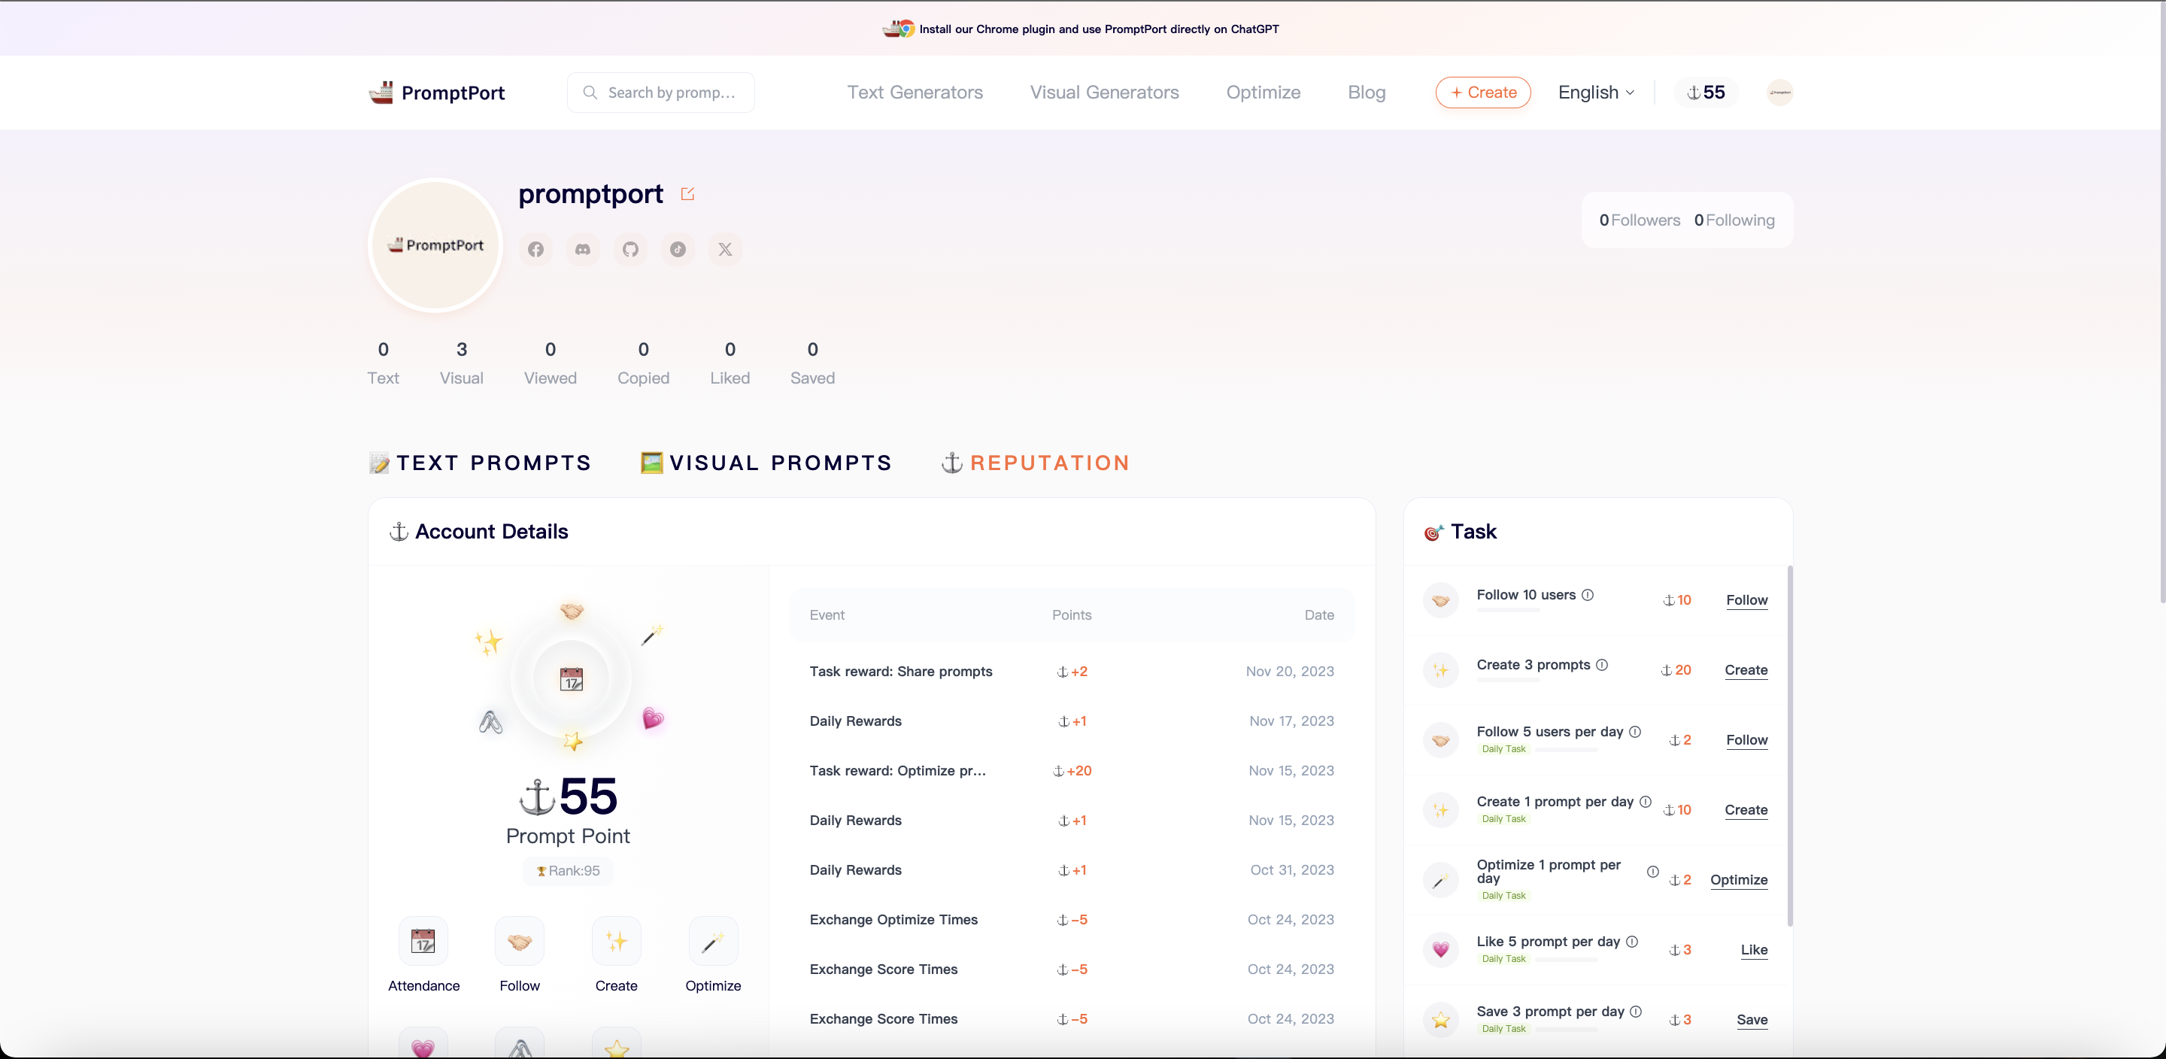Click the + Create button

coord(1482,93)
